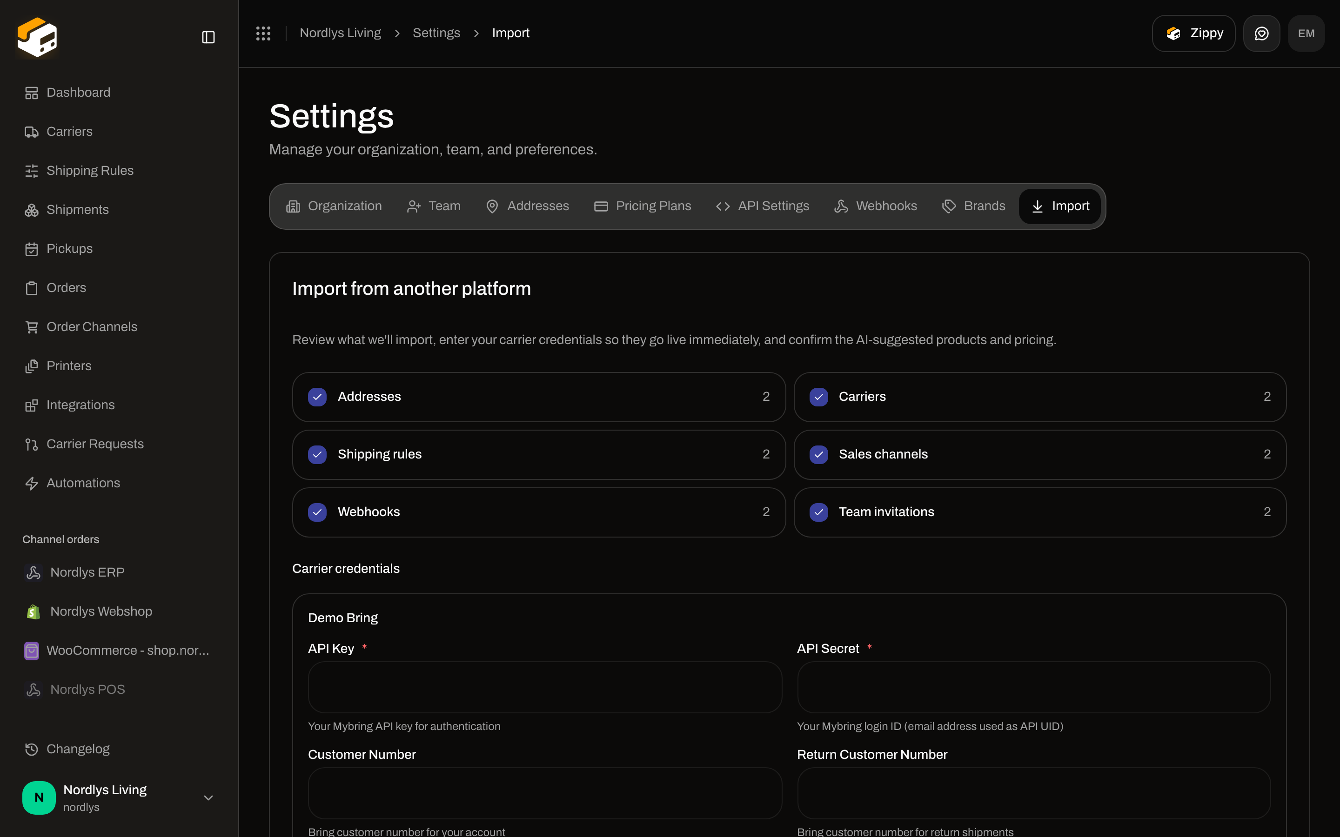Image resolution: width=1340 pixels, height=837 pixels.
Task: Expand the Nordlys Living organization switcher chevron
Action: pyautogui.click(x=208, y=797)
